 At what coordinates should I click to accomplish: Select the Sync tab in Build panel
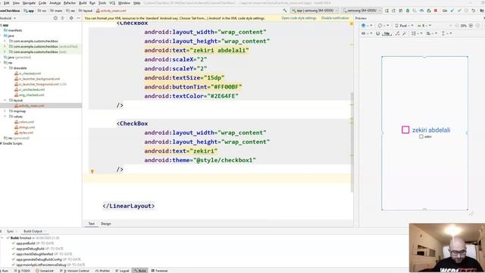(10, 231)
